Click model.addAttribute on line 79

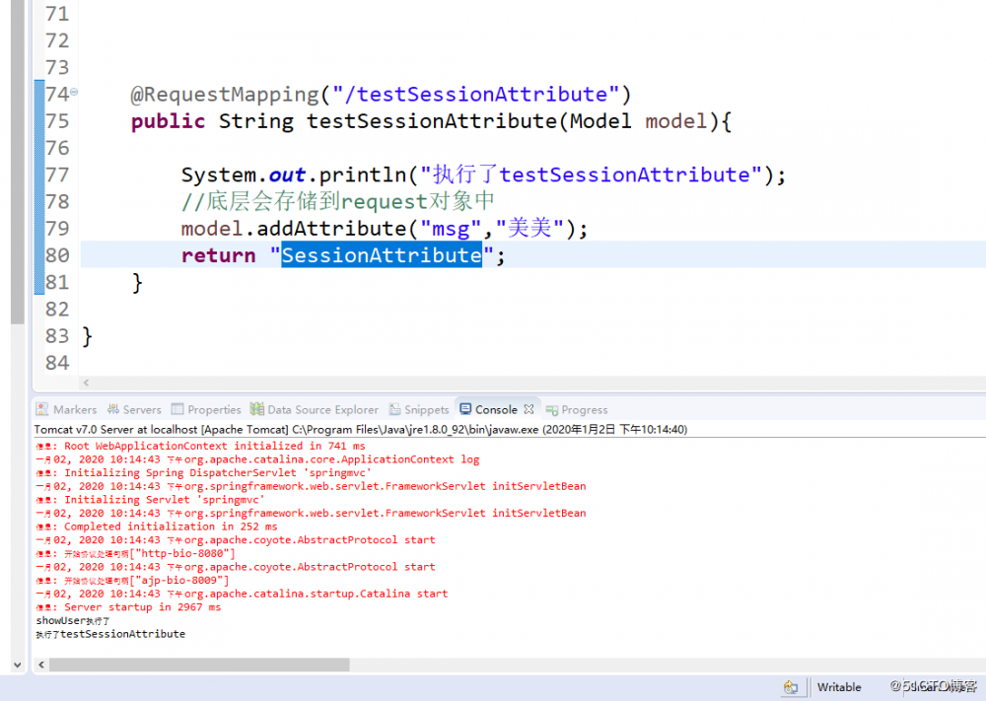coord(294,228)
